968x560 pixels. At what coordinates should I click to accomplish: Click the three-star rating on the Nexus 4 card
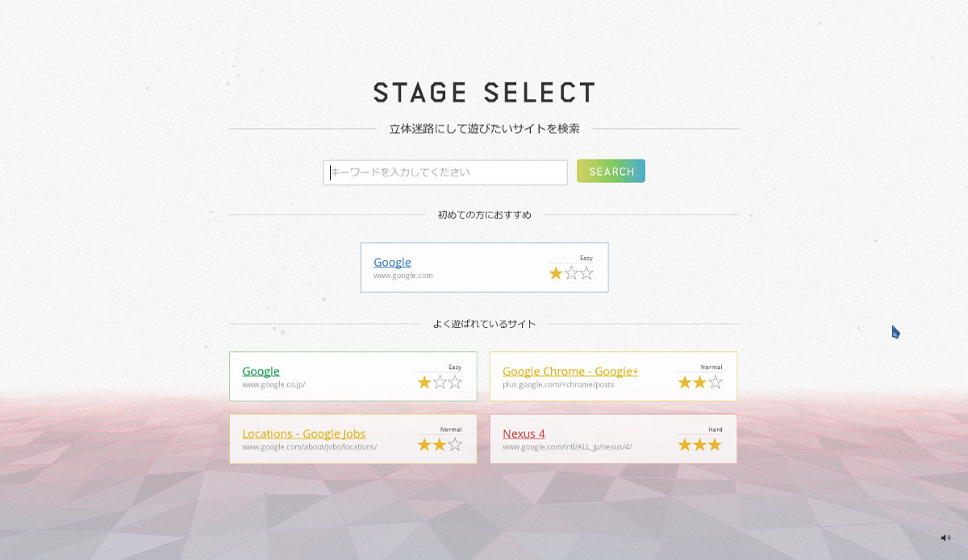pos(700,445)
